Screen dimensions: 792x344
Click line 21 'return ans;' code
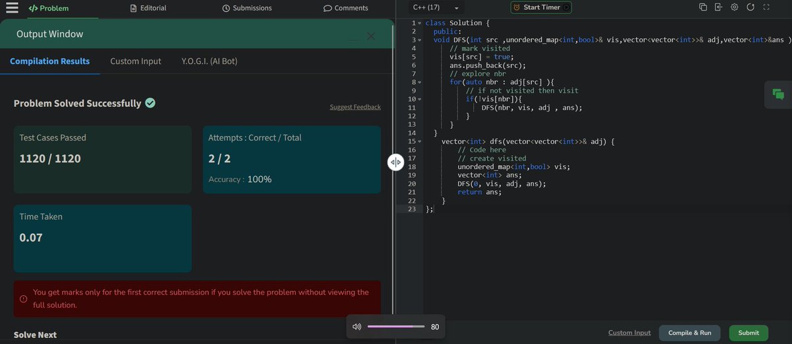point(479,192)
